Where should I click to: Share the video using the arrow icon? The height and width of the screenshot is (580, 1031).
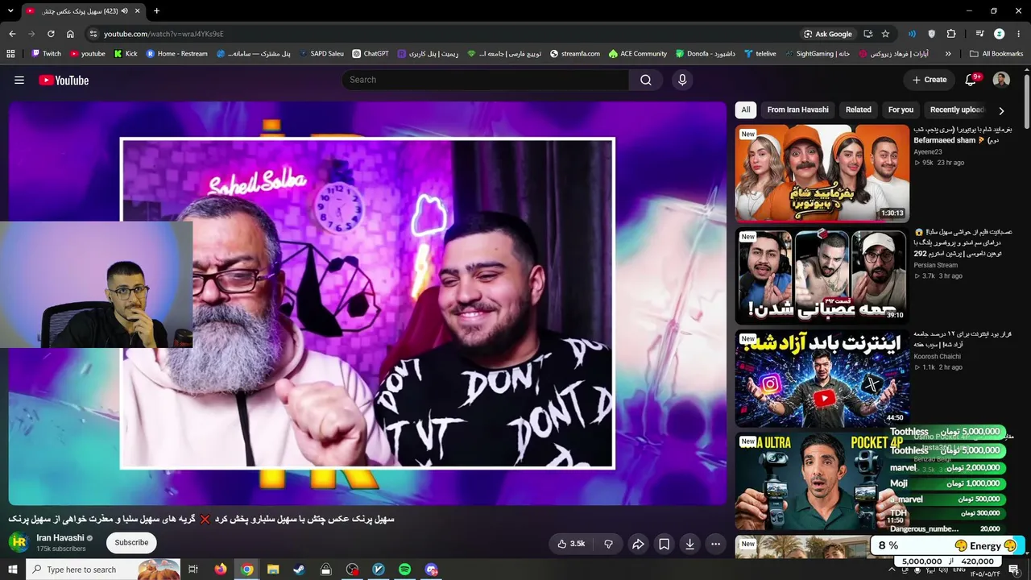pyautogui.click(x=638, y=544)
